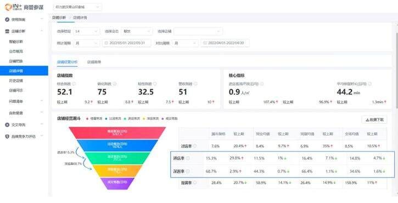Click the info icon next to 深逛率
Image resolution: width=398 pixels, height=203 pixels.
coord(188,171)
